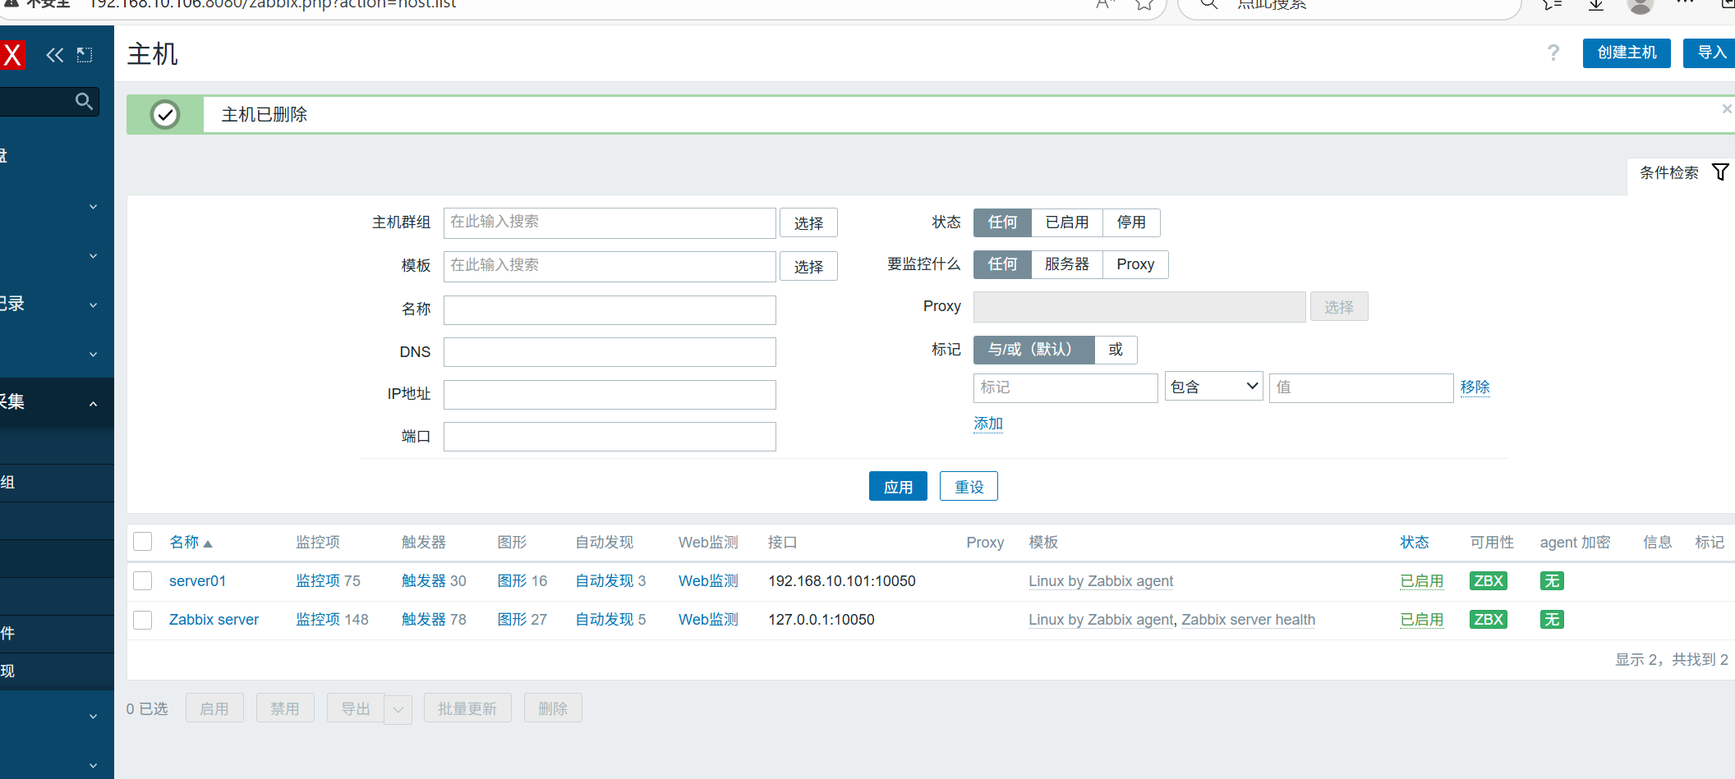Image resolution: width=1735 pixels, height=779 pixels.
Task: Open the 包含 tag operator dropdown
Action: pos(1213,387)
